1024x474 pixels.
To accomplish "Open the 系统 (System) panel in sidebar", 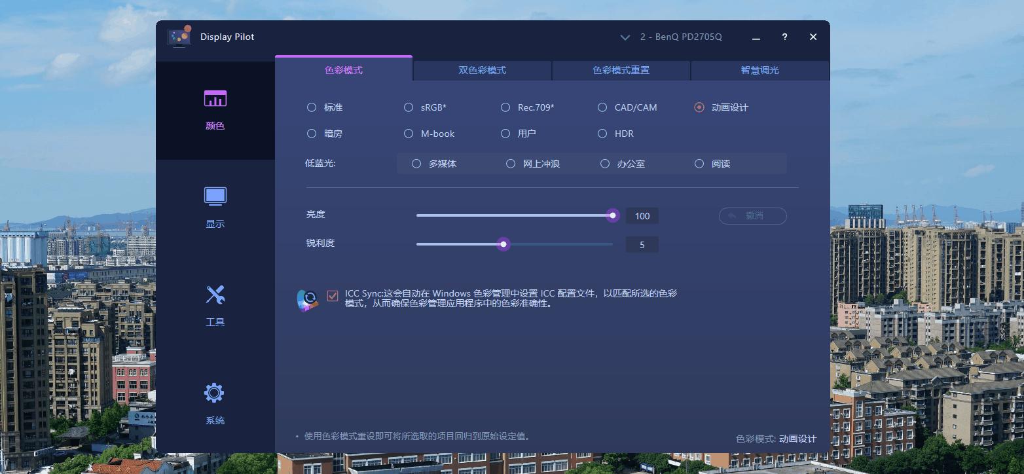I will click(215, 401).
